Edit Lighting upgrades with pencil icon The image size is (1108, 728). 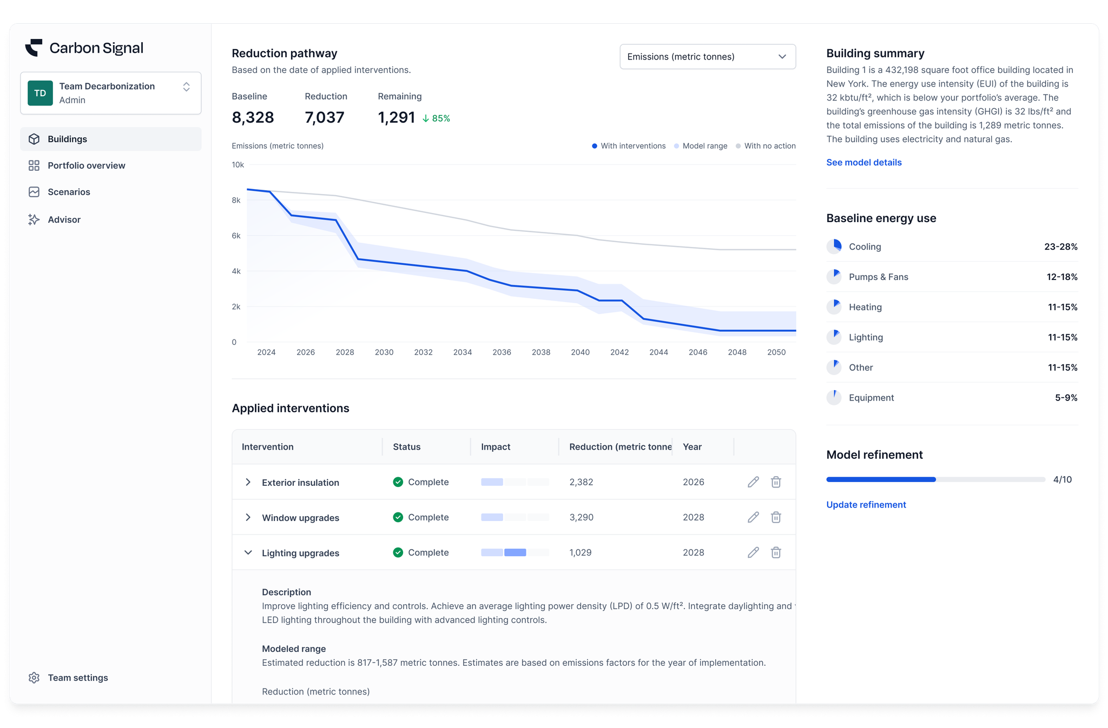coord(753,552)
